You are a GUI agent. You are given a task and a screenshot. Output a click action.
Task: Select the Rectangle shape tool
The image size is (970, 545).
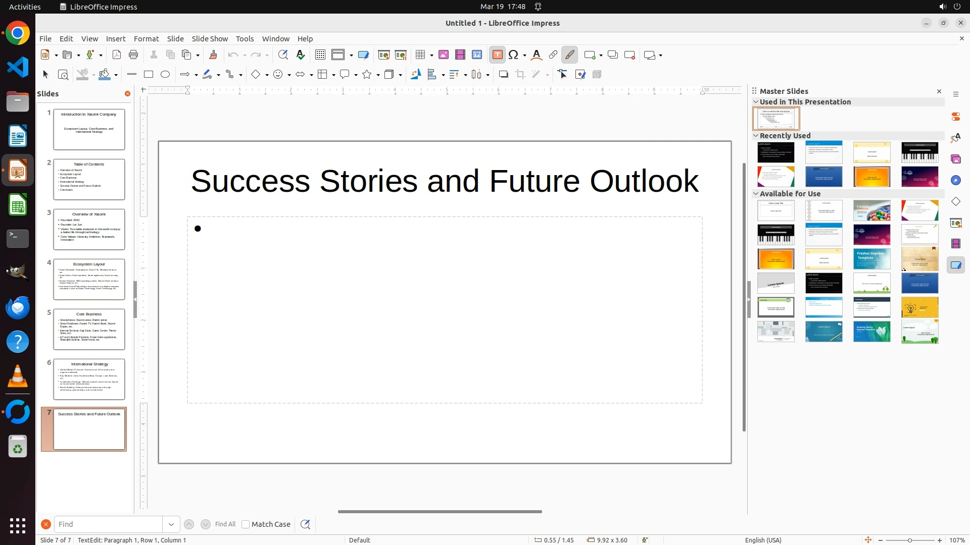pyautogui.click(x=149, y=75)
